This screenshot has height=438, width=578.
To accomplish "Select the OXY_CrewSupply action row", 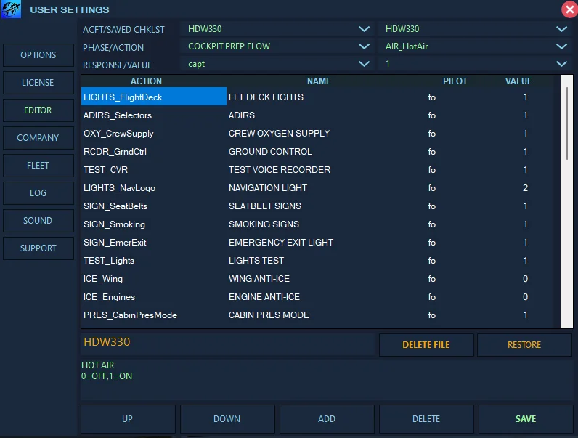I will (x=154, y=134).
